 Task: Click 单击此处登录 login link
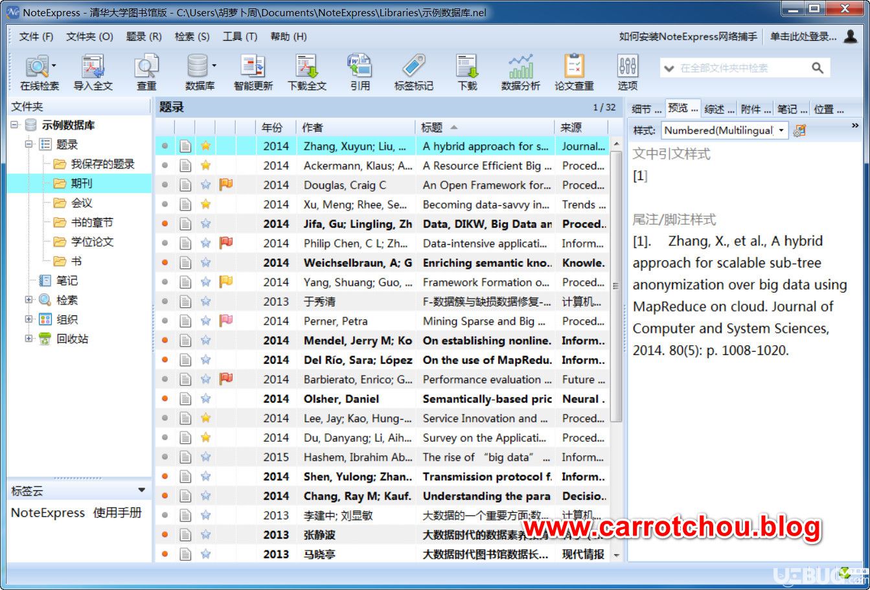803,36
